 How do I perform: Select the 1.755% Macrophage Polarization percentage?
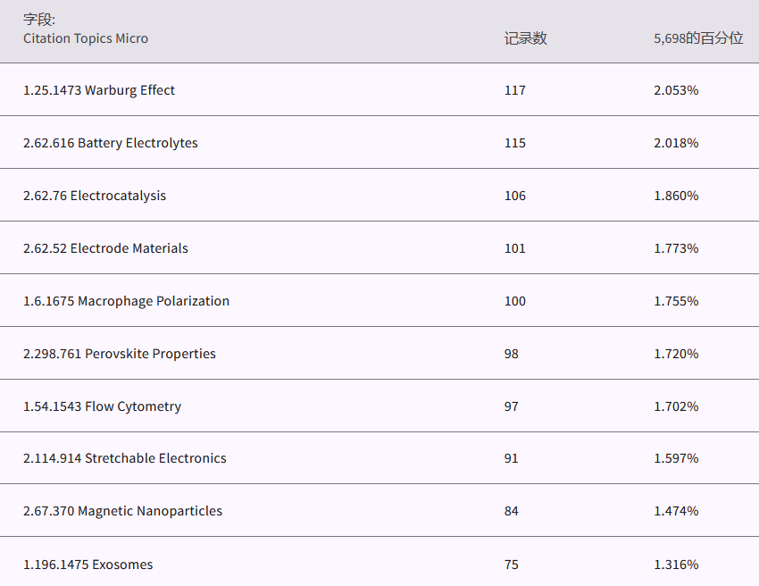click(676, 301)
